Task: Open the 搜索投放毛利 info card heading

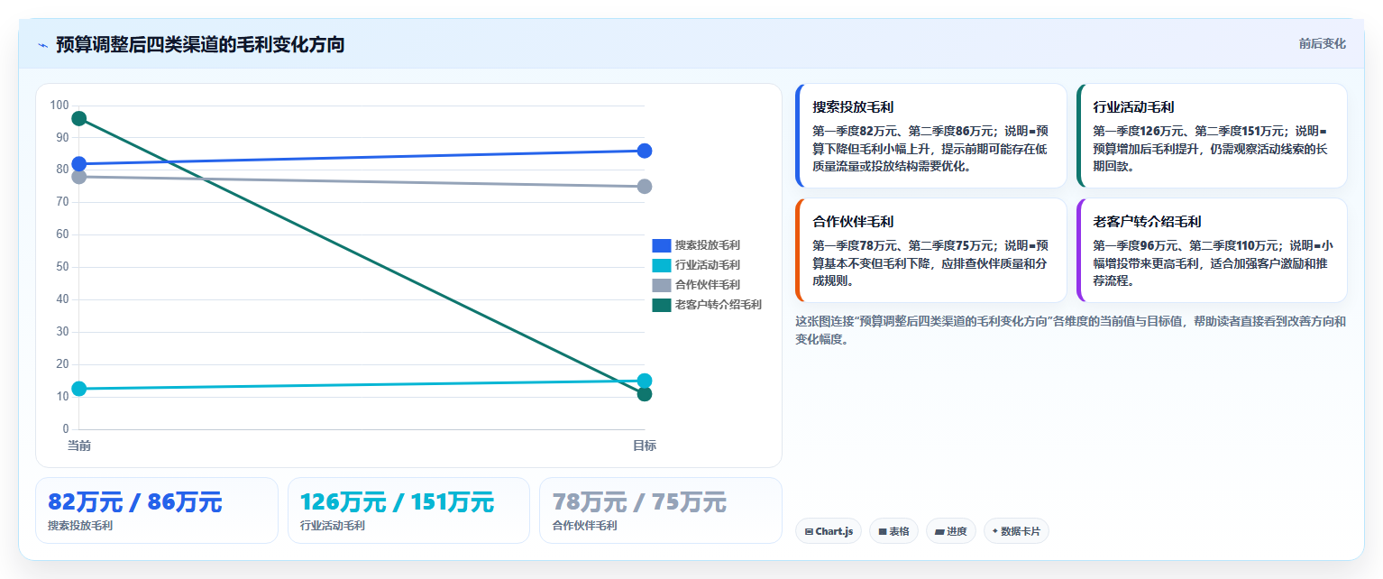Action: 853,107
